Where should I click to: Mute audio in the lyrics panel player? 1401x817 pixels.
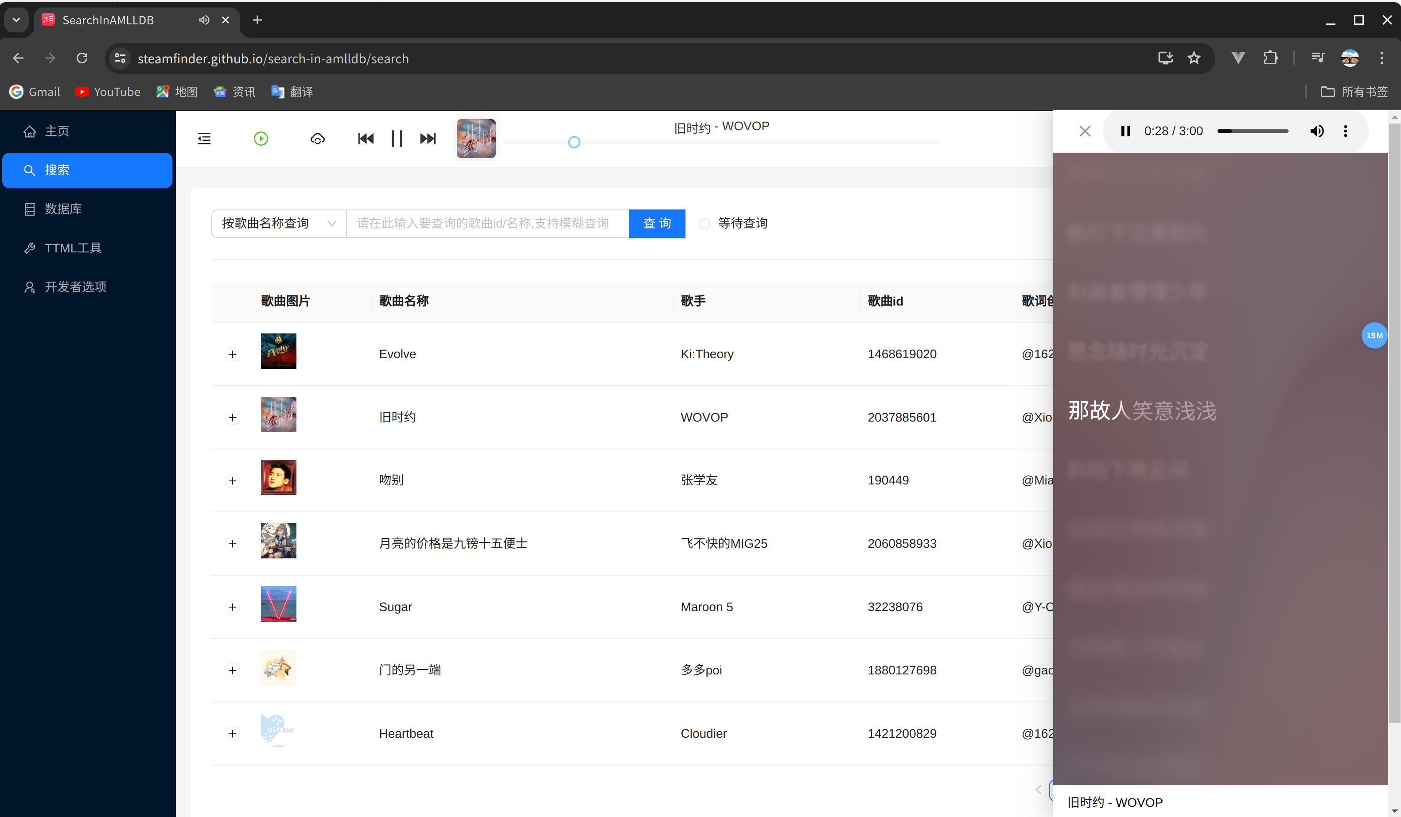tap(1316, 131)
